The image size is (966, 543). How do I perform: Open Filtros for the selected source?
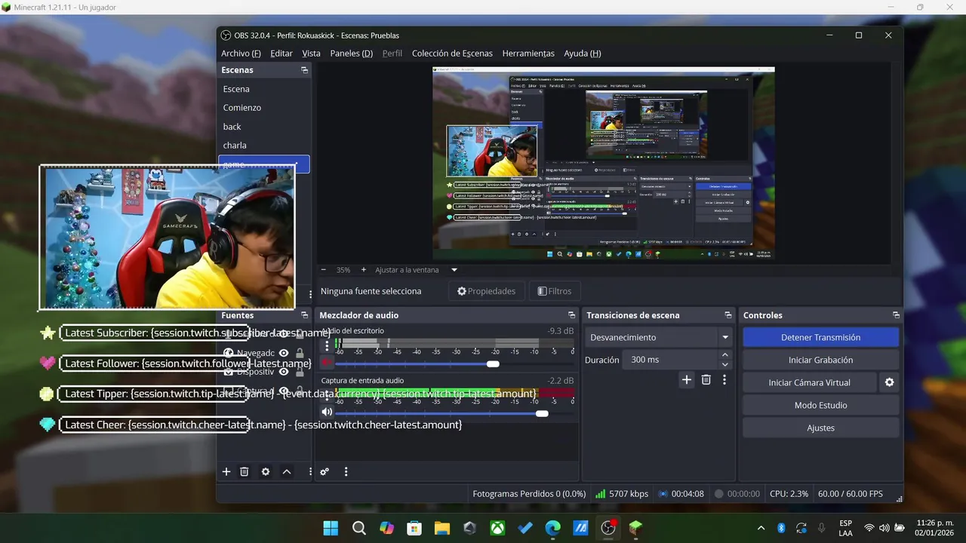click(555, 291)
